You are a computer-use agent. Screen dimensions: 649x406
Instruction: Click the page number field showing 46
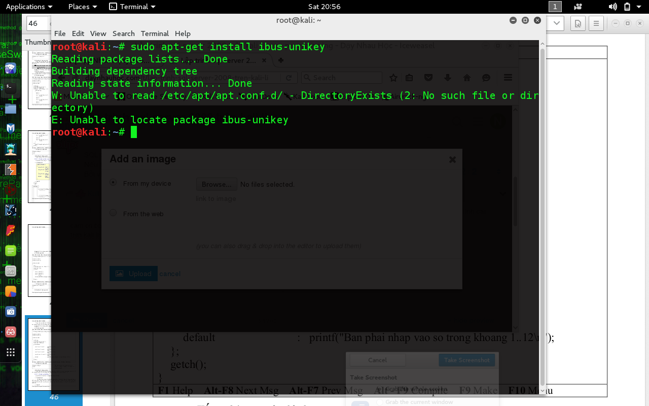coord(37,23)
